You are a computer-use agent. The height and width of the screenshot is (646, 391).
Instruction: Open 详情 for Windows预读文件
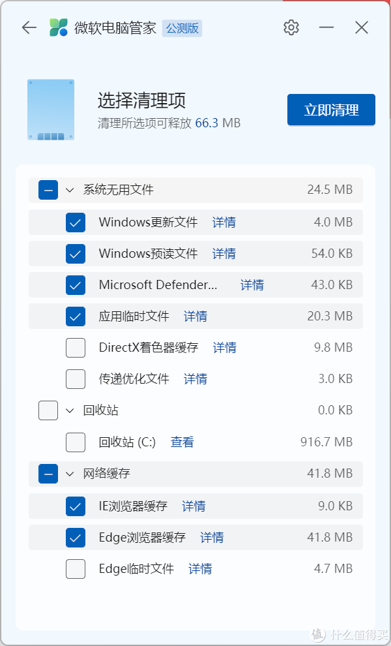click(224, 254)
